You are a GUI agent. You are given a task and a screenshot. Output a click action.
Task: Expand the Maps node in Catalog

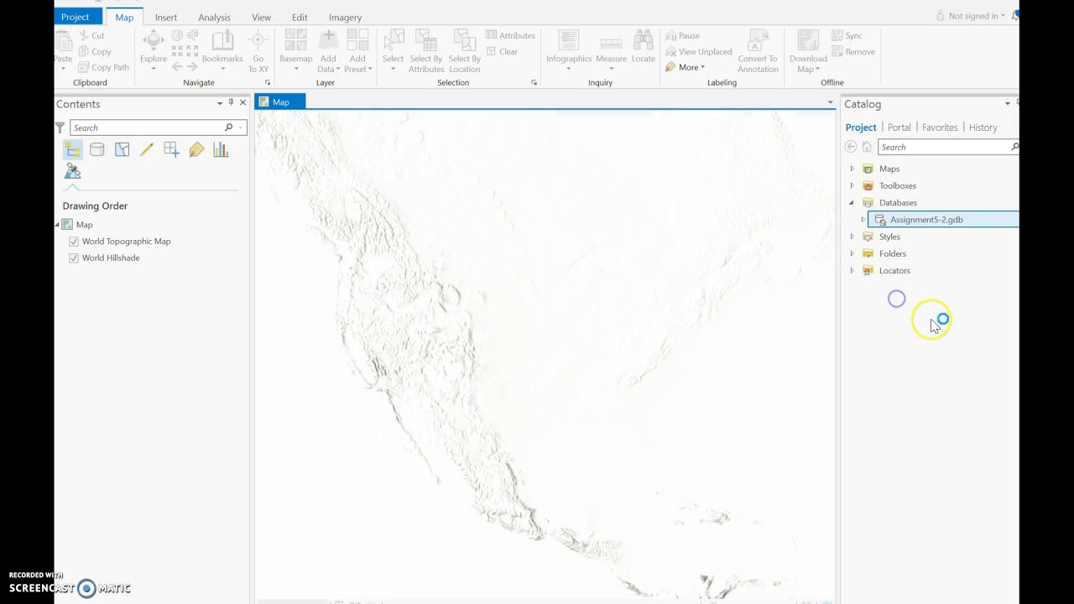pyautogui.click(x=852, y=169)
